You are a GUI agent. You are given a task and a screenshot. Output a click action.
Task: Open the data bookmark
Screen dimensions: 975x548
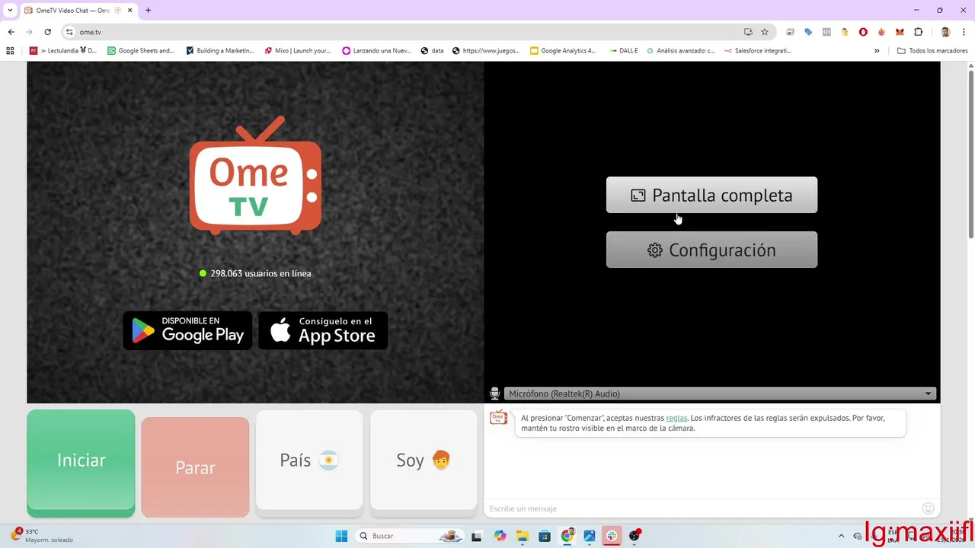[432, 51]
